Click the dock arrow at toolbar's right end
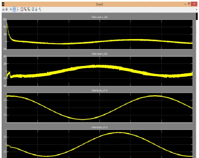 point(196,9)
